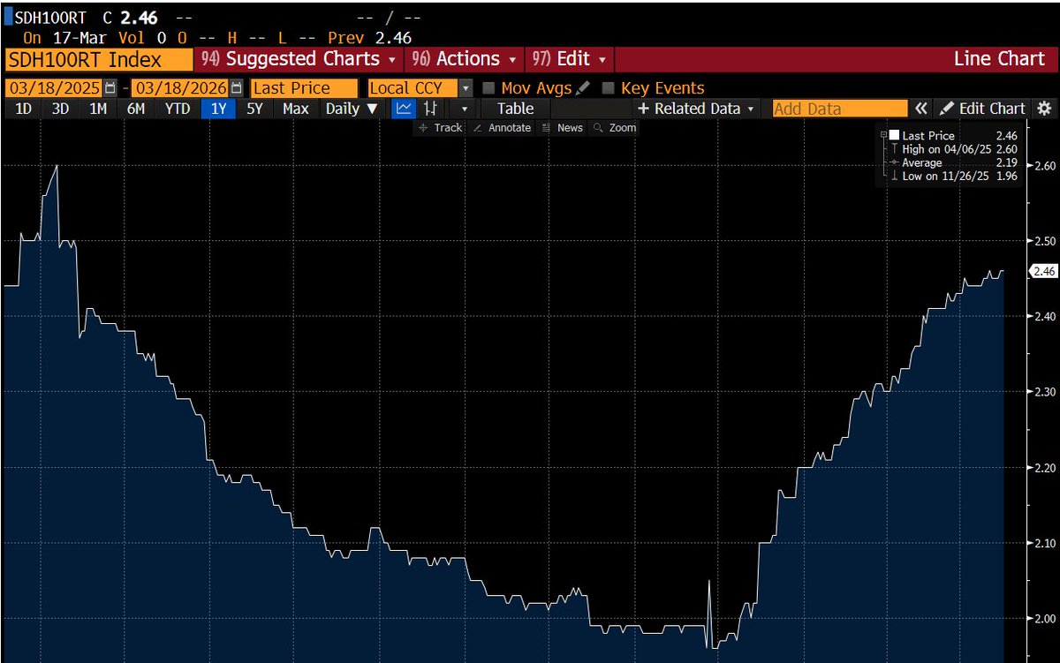
Task: Click the Average marker icon in legend
Action: tap(894, 163)
